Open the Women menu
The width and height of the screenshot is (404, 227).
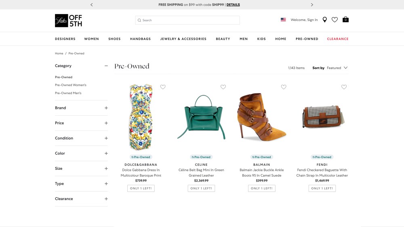coord(91,39)
